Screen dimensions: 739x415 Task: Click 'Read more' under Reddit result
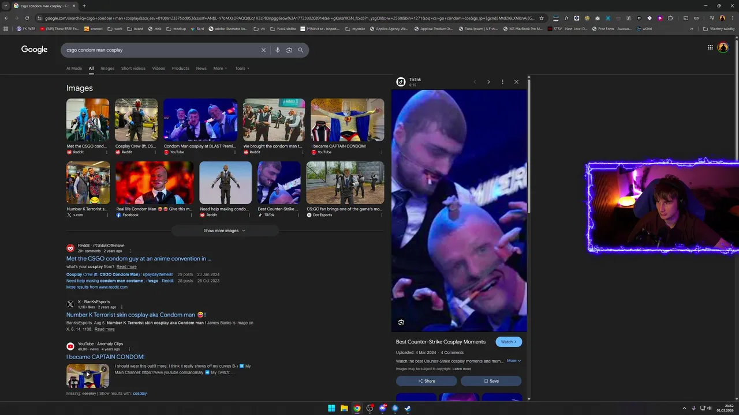coord(126,267)
